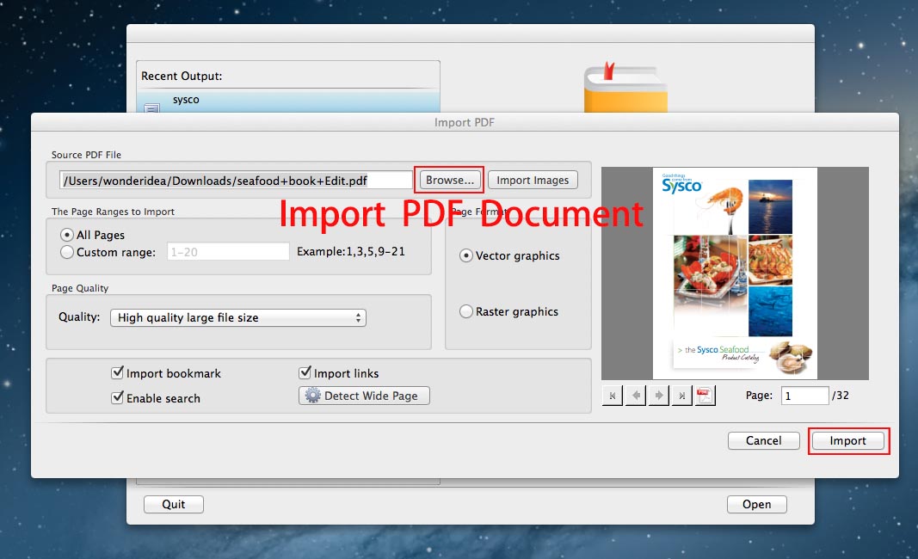Click Browse to choose a PDF

click(450, 180)
